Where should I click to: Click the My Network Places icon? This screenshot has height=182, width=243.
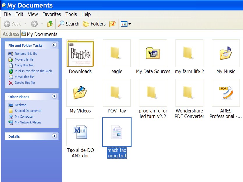pos(11,123)
